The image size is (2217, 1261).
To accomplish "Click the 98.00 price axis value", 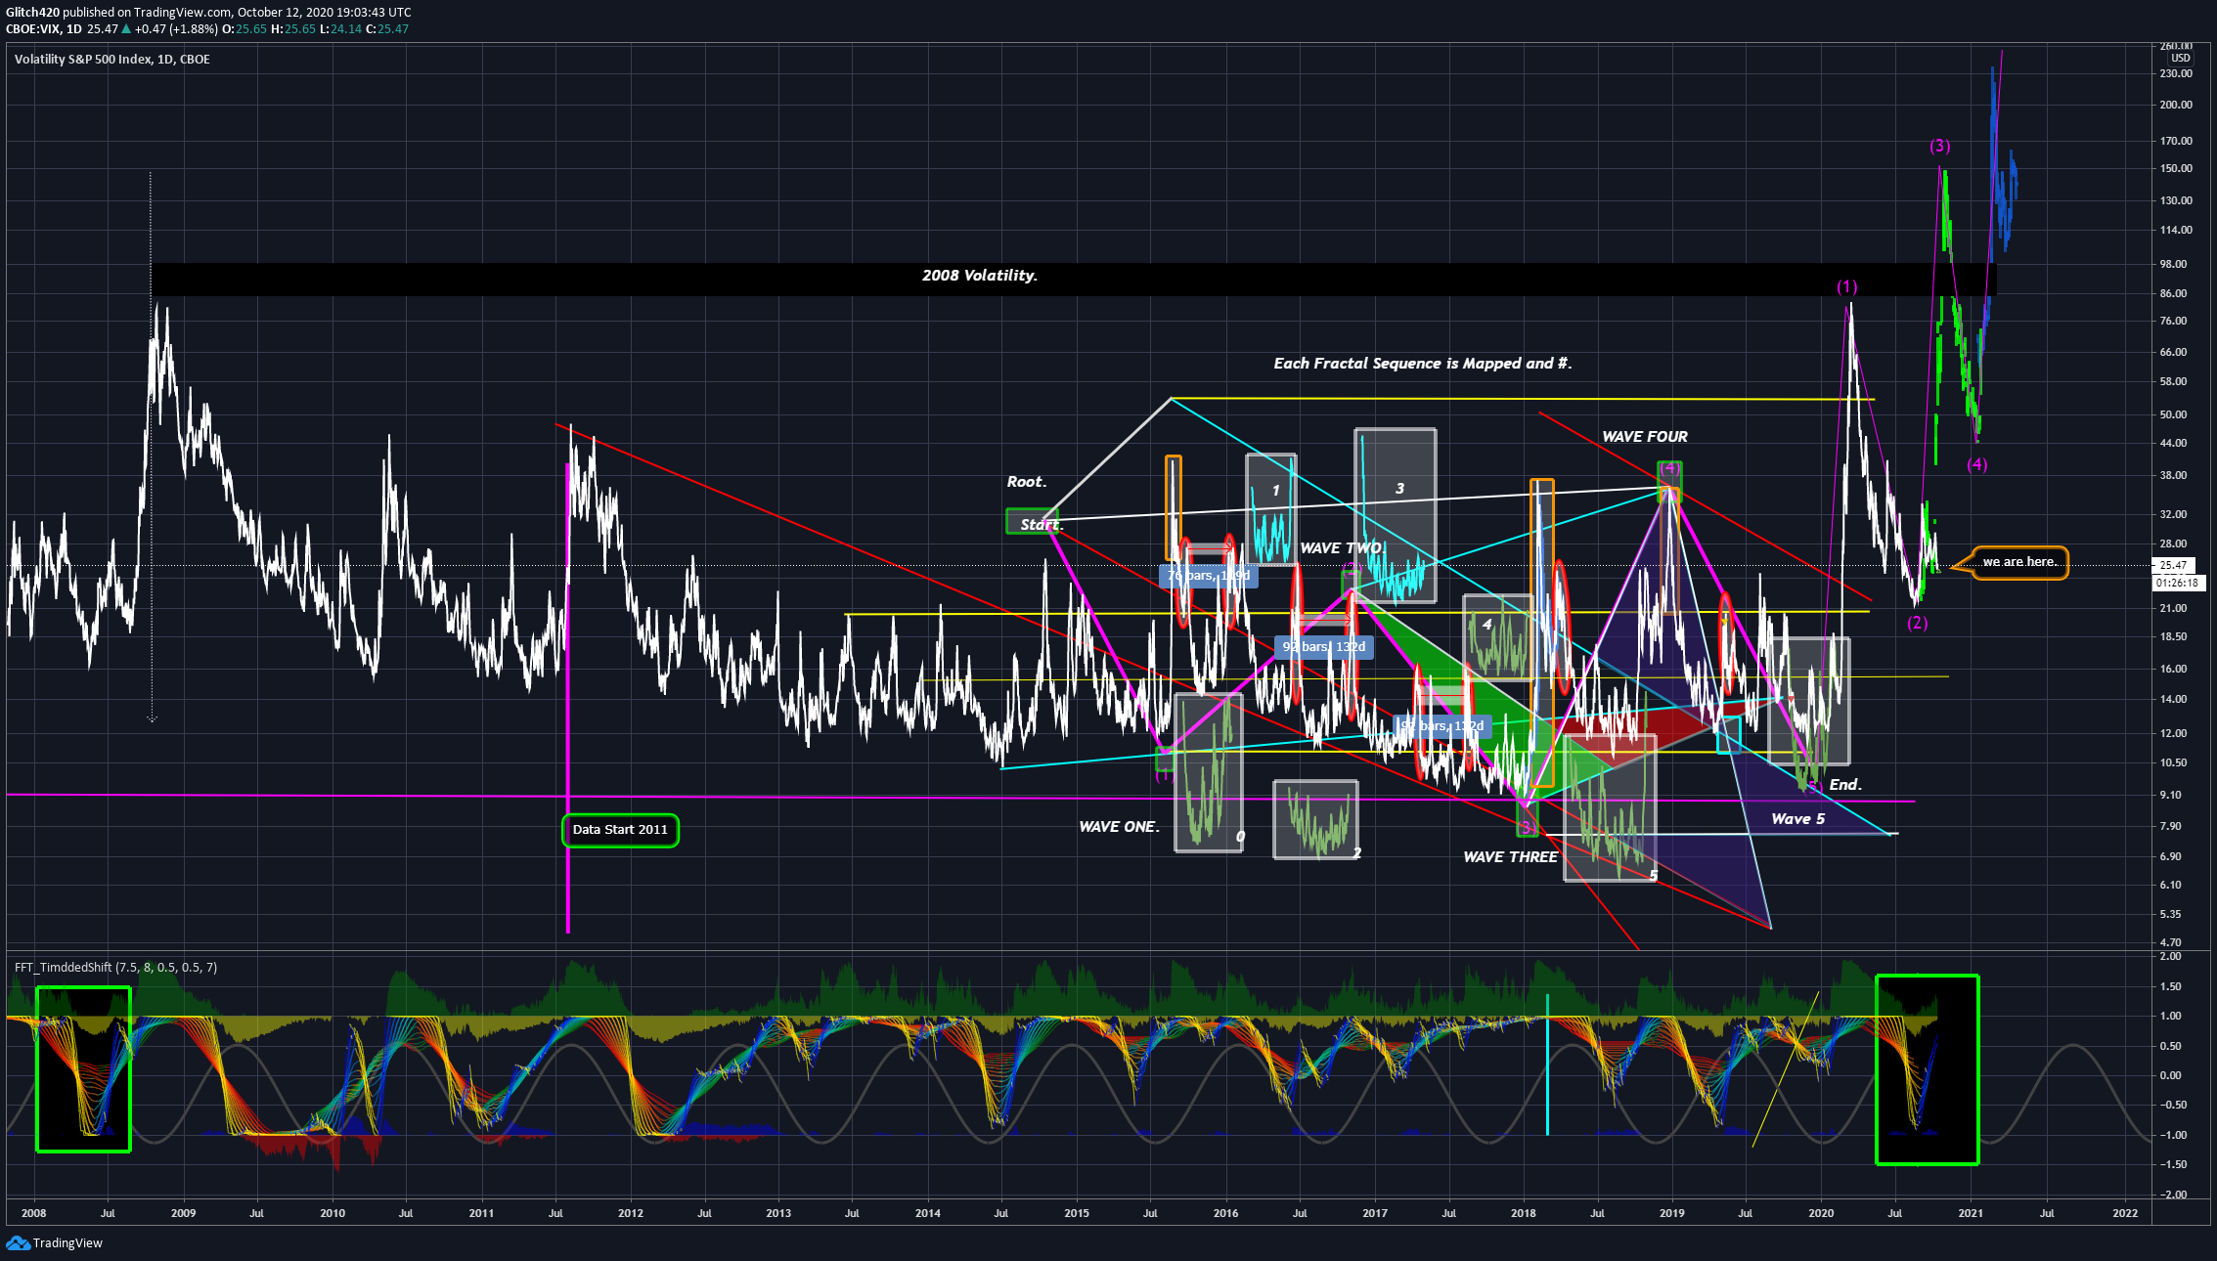I will pyautogui.click(x=2173, y=264).
